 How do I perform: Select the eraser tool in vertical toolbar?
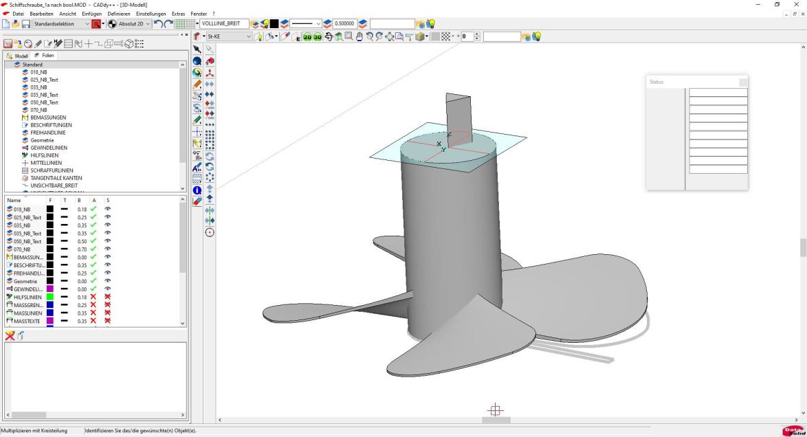pos(197,201)
